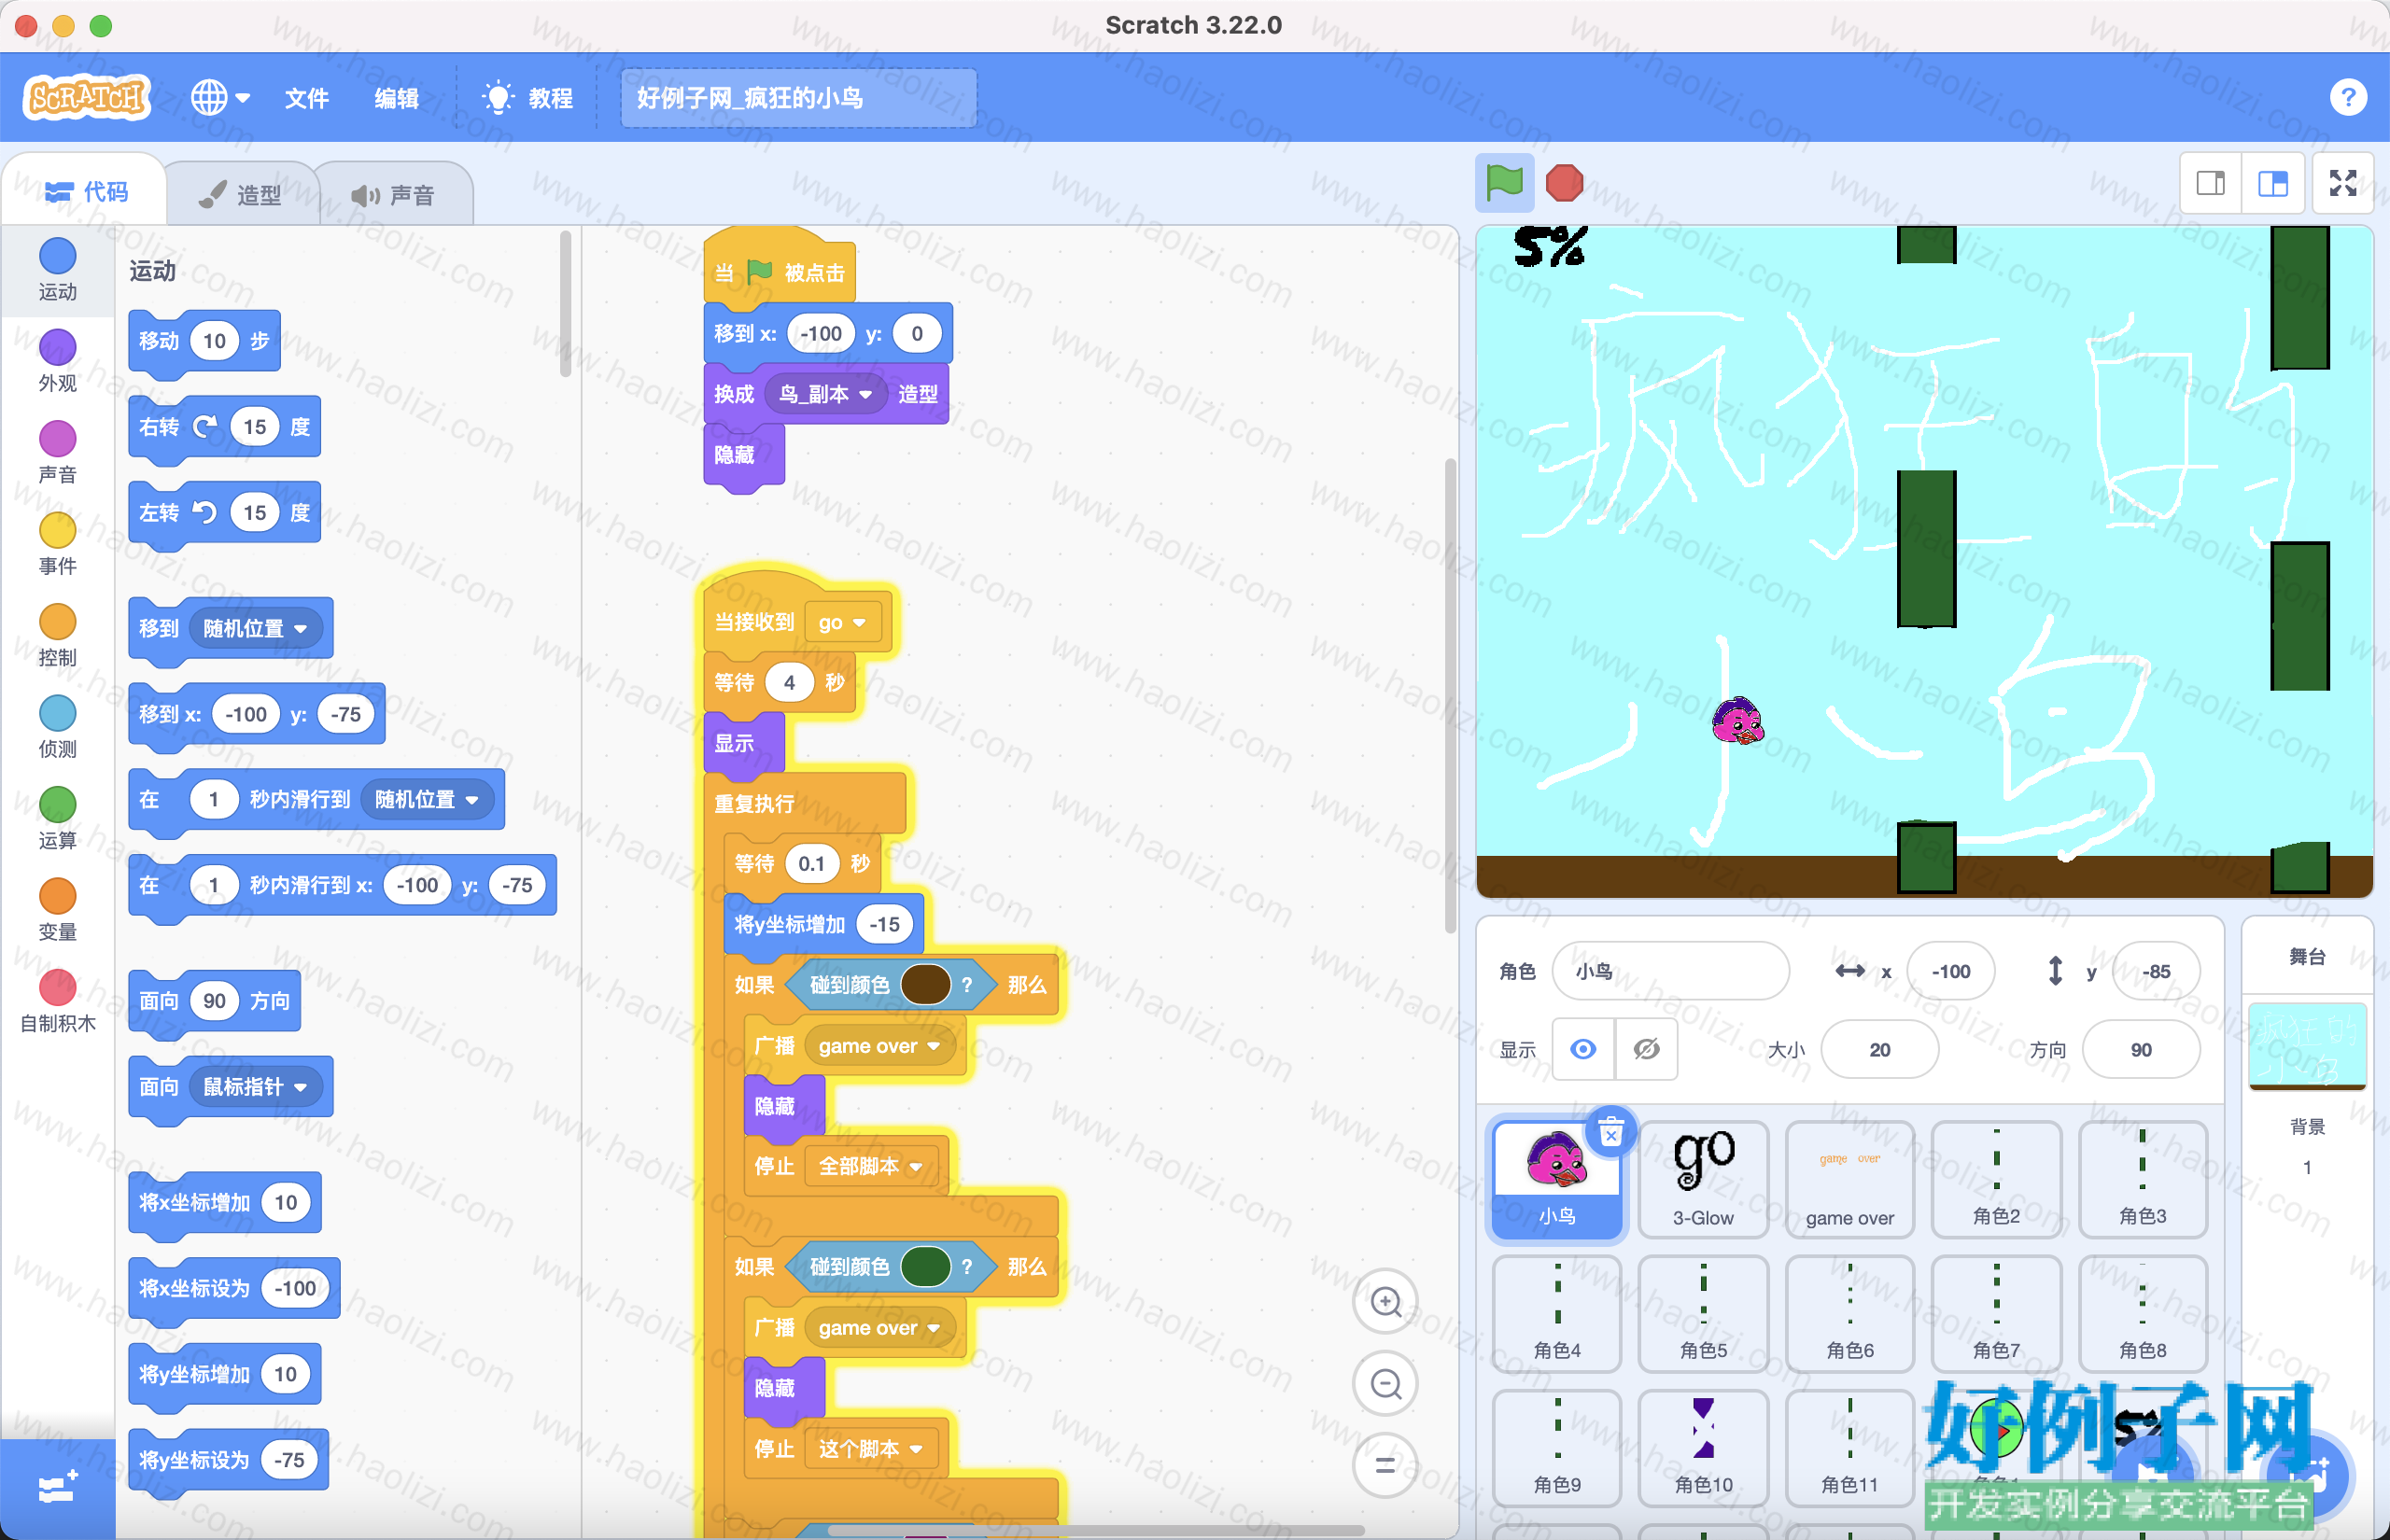The height and width of the screenshot is (1540, 2390).
Task: Click the add extension button
Action: pyautogui.click(x=57, y=1488)
